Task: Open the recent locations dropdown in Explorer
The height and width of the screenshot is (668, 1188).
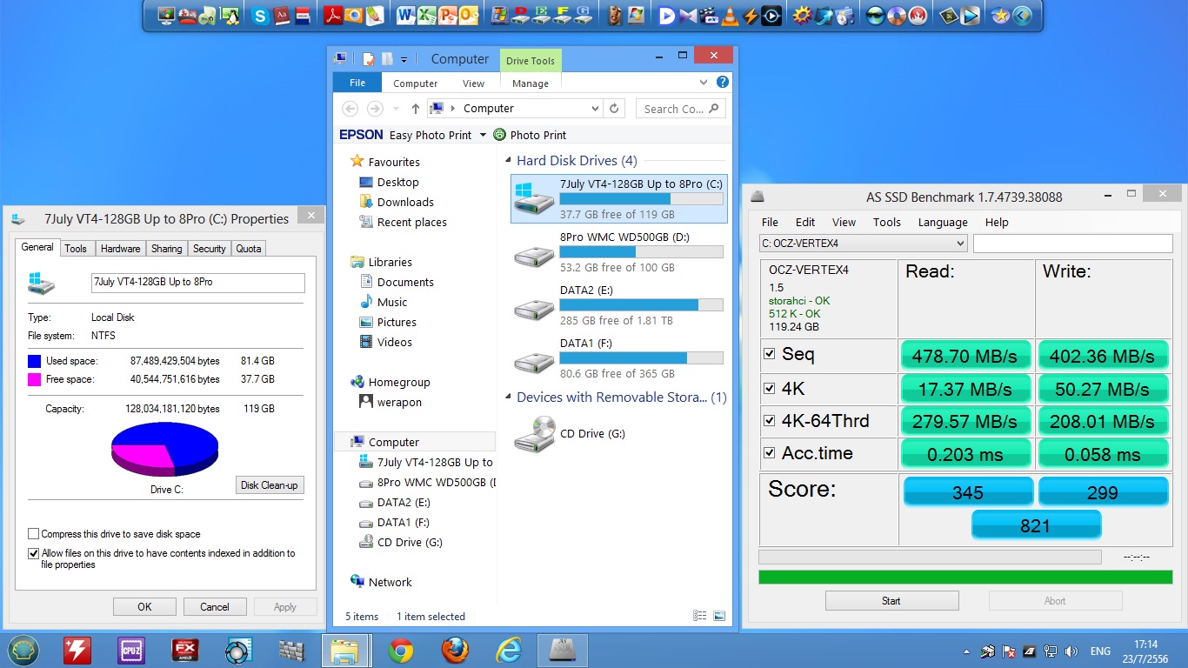Action: tap(396, 109)
